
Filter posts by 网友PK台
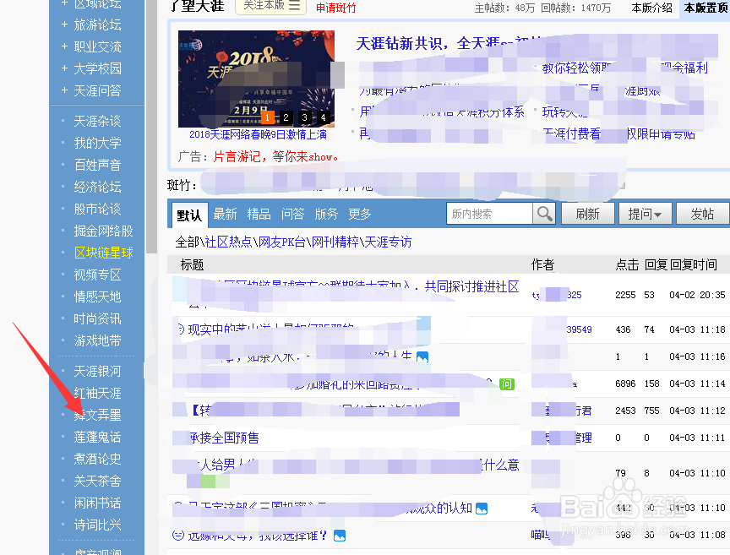coord(281,242)
